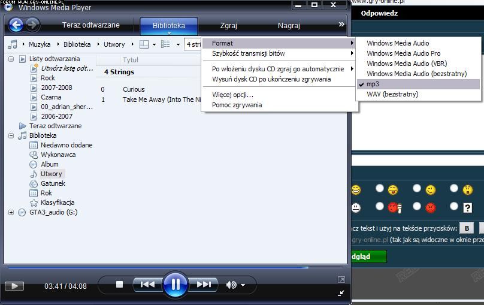Screen dimensions: 484x305
Task: Select the angry red emoticon radio button
Action: click(417, 206)
